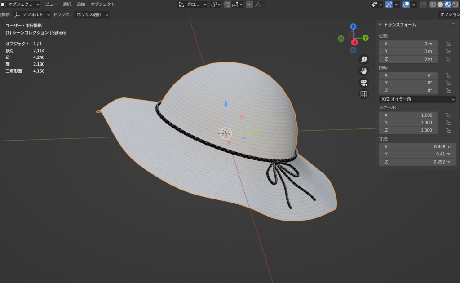This screenshot has height=283, width=460.
Task: Open the ビュー menu
Action: 51,4
